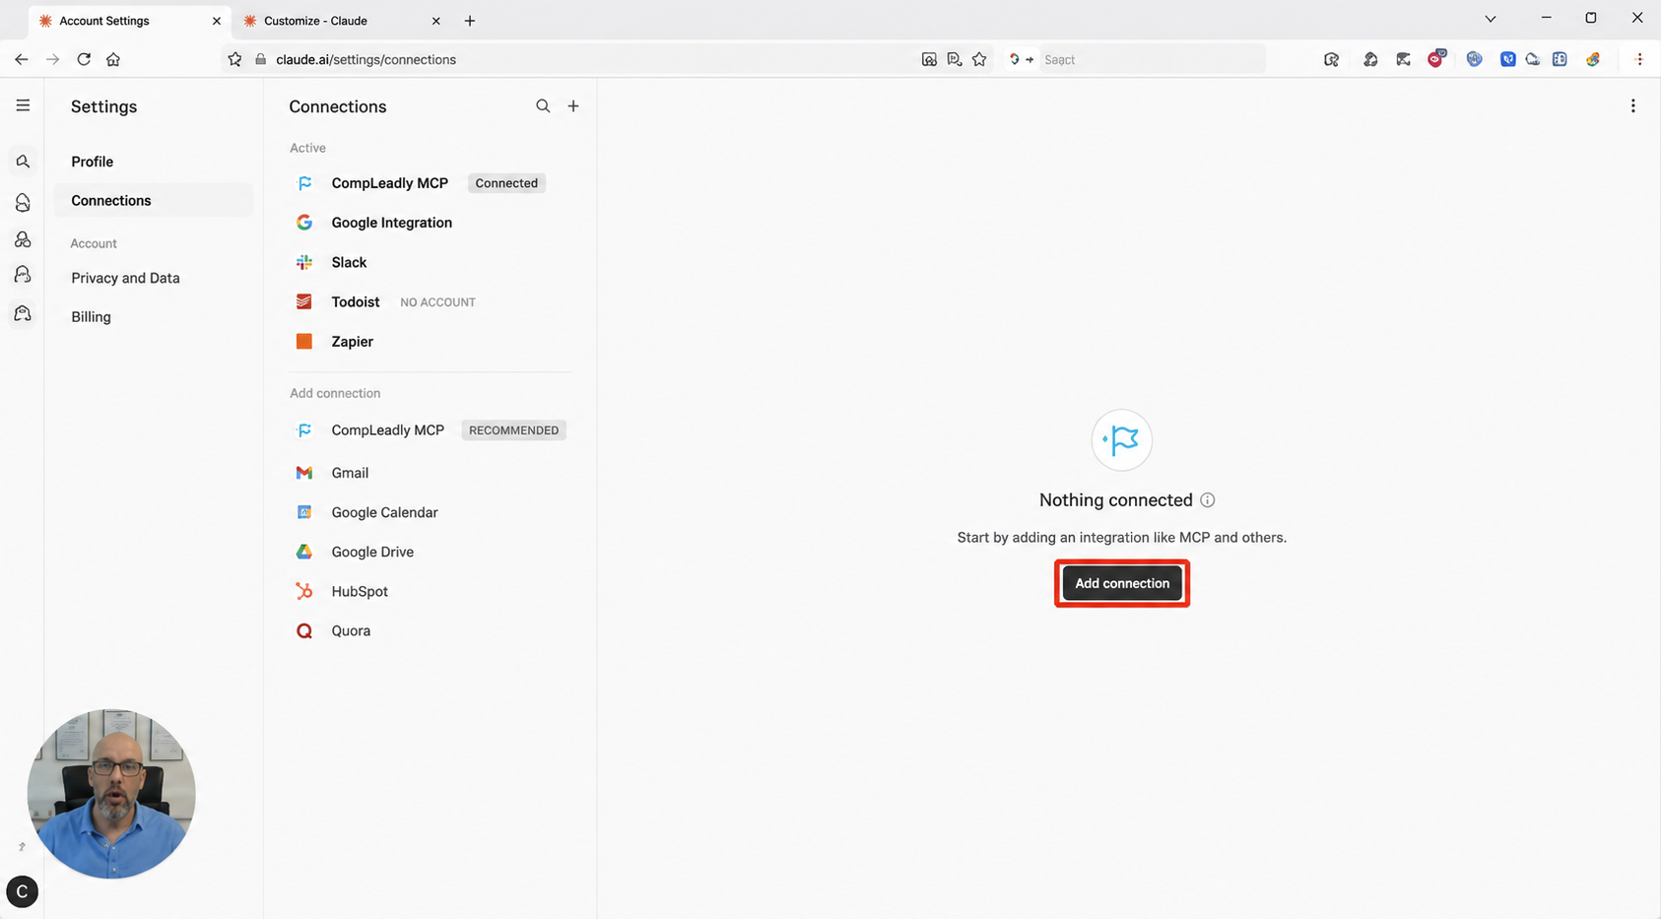Image resolution: width=1661 pixels, height=919 pixels.
Task: Click the Add connection button
Action: pos(1122,583)
